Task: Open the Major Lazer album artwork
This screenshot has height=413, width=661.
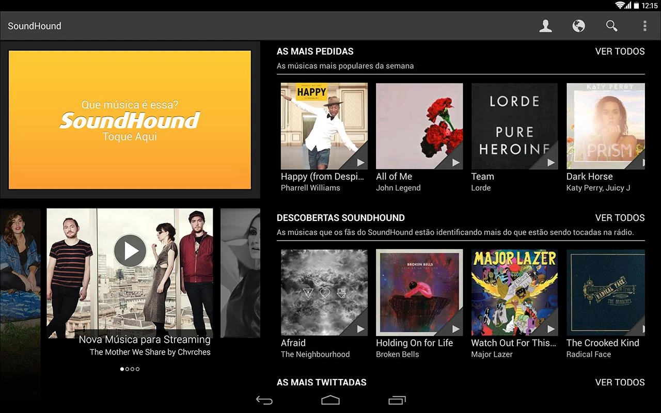Action: click(x=514, y=293)
